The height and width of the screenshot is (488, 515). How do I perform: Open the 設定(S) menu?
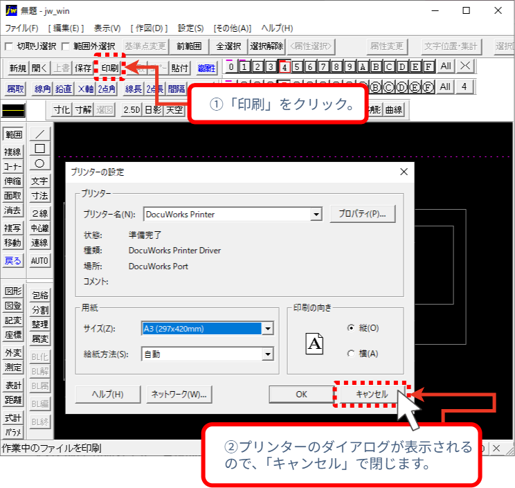(x=190, y=28)
